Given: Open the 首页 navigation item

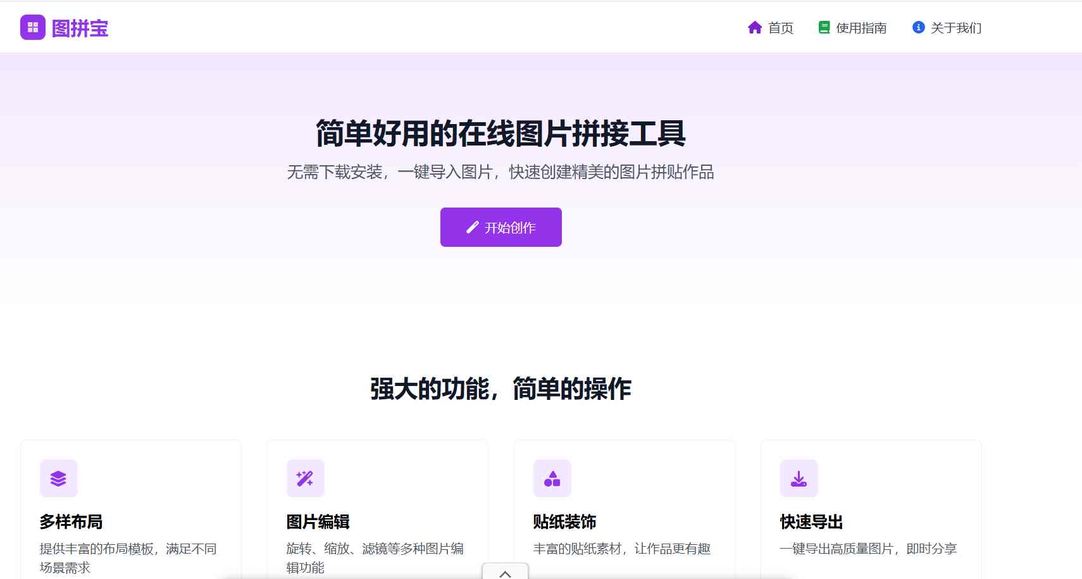Looking at the screenshot, I should 781,27.
